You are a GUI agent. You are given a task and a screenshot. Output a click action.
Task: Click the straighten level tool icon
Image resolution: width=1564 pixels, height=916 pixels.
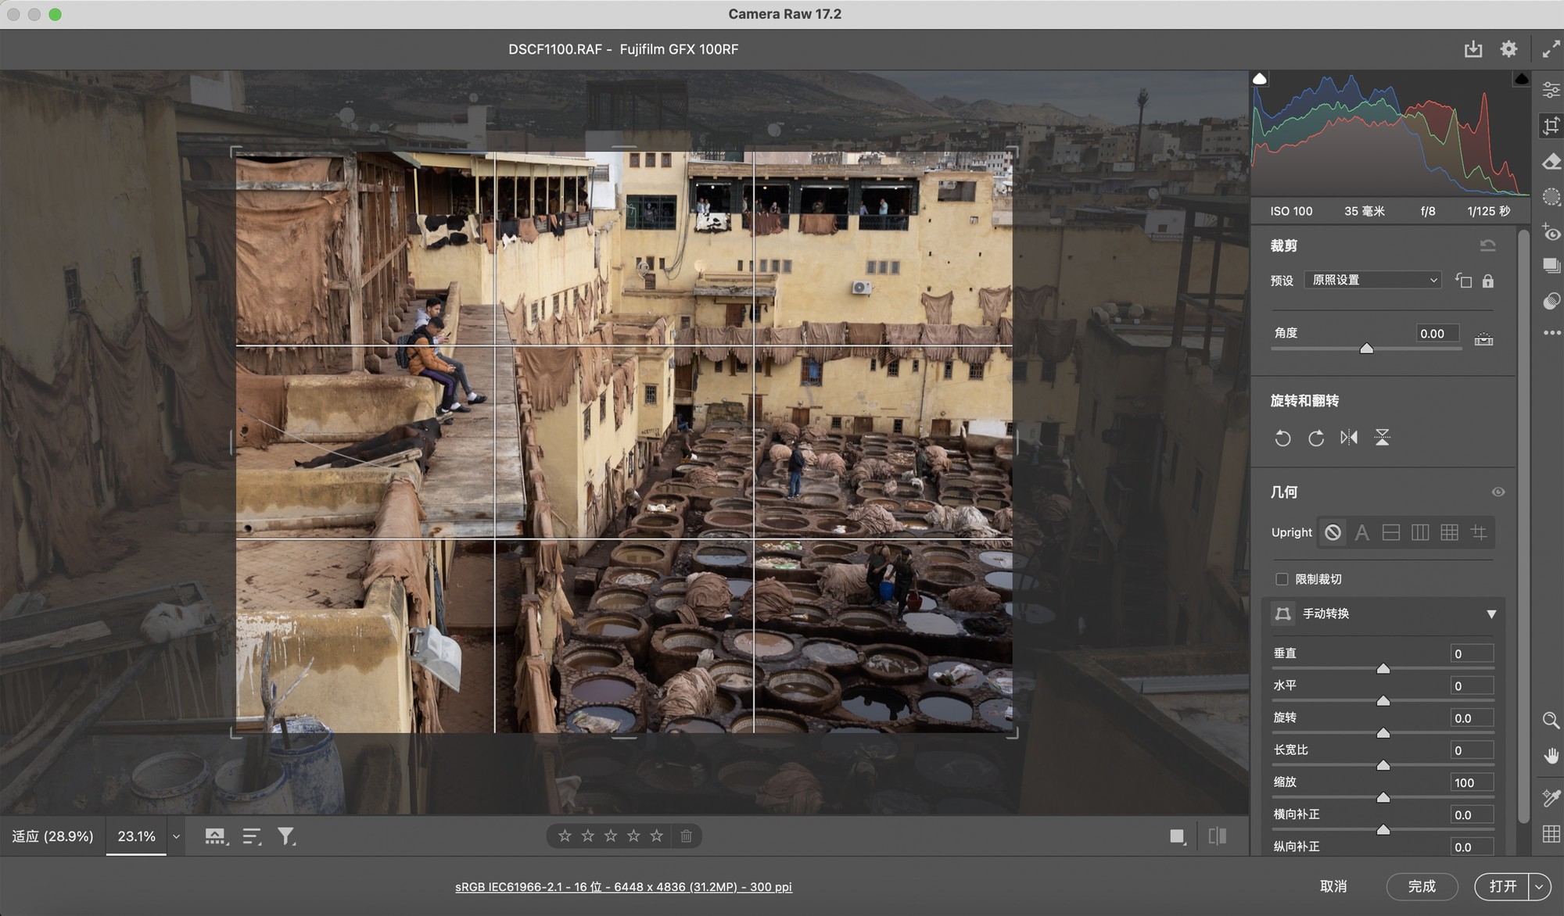1483,339
